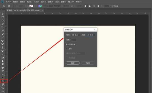
Task: Select the Blur tool droplet icon
Action: click(x=3, y=61)
